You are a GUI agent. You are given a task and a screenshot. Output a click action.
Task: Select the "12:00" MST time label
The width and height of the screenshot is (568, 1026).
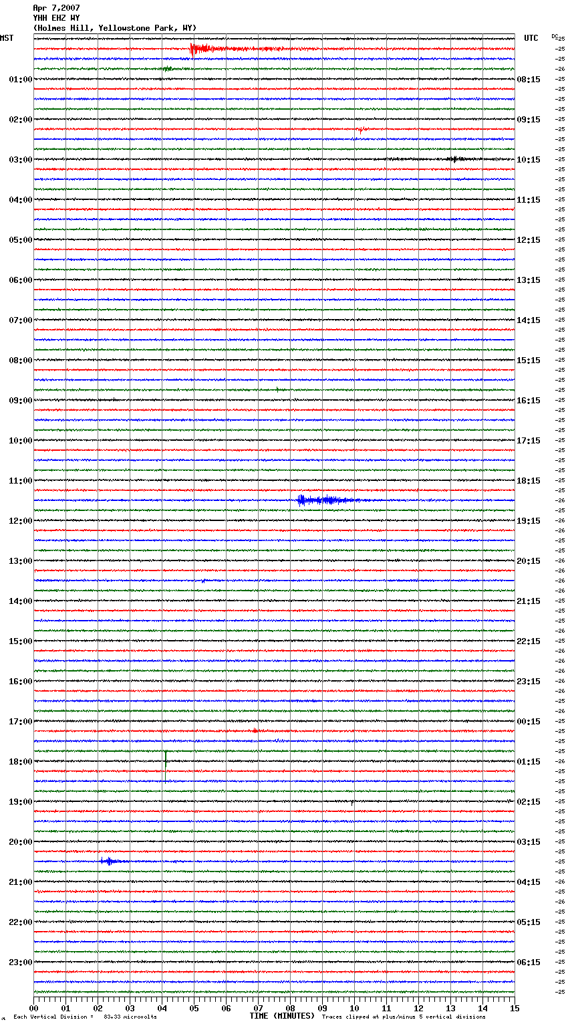[x=21, y=521]
